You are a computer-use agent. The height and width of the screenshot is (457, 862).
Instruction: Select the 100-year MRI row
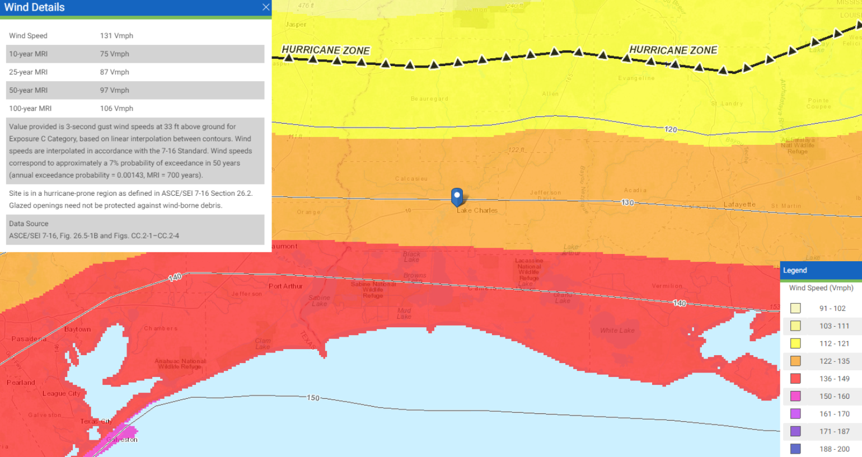click(x=135, y=109)
